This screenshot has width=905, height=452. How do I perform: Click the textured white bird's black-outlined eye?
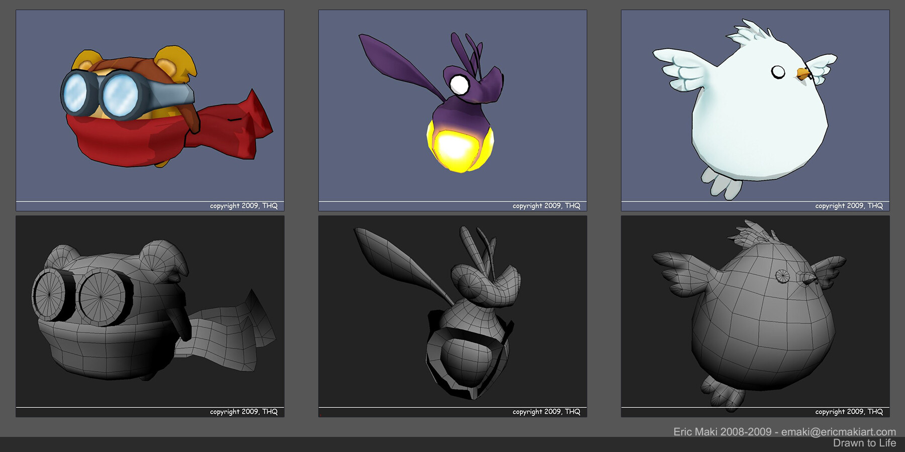coord(778,72)
